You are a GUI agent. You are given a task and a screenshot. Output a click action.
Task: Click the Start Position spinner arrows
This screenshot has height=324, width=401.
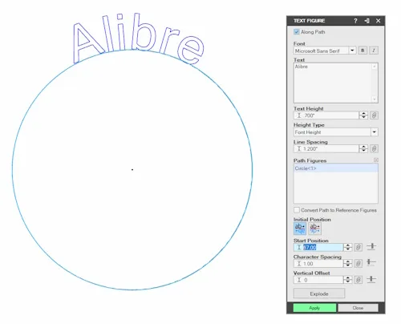[347, 247]
